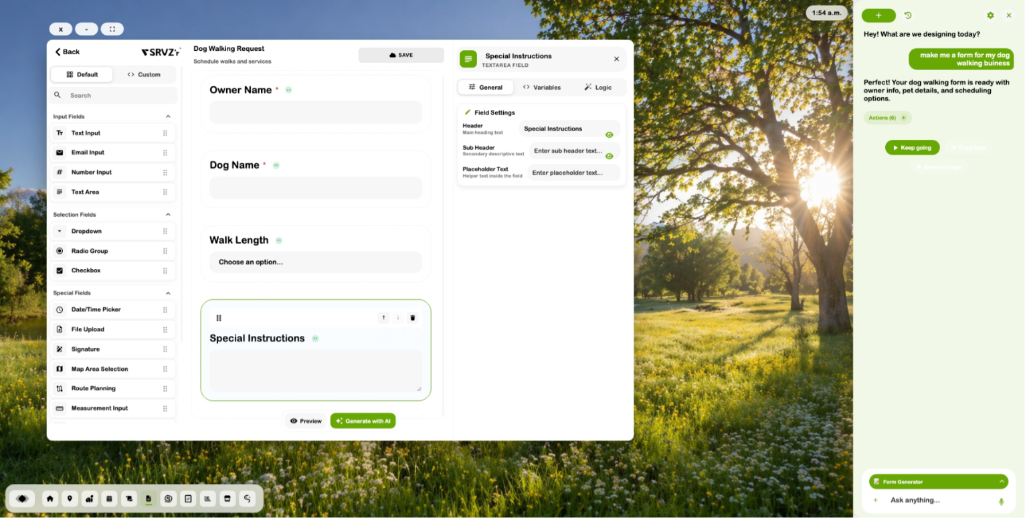Delete the Special Instructions field with trash icon
1025x518 pixels.
coord(412,318)
